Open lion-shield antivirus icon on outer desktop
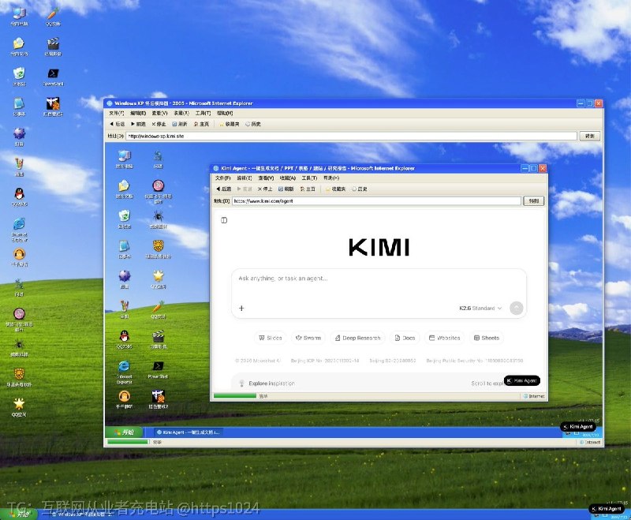 19,376
